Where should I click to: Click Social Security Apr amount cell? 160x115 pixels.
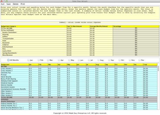[x=62, y=77]
